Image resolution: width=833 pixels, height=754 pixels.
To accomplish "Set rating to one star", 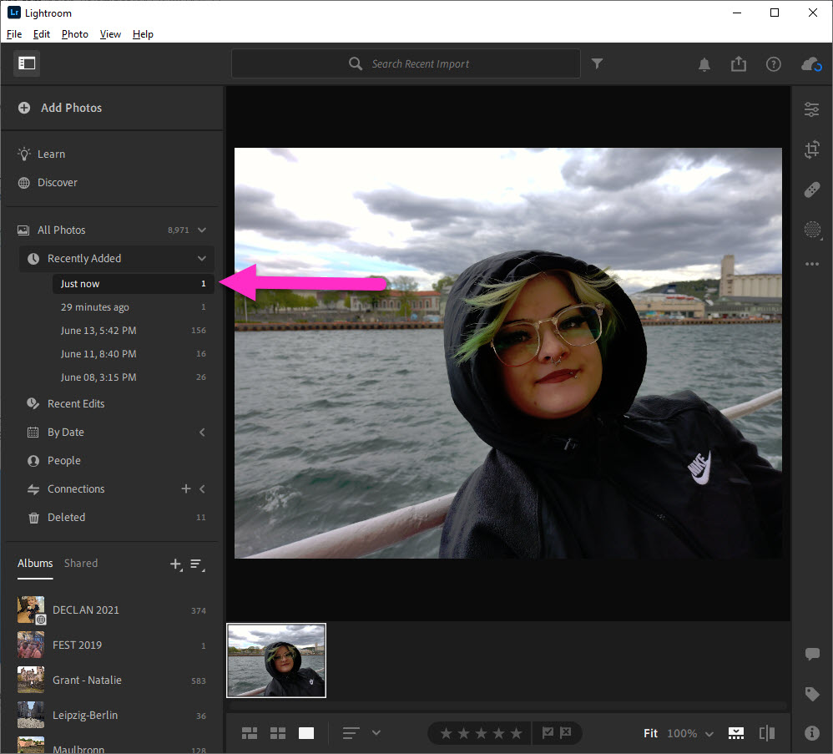I will pos(447,733).
